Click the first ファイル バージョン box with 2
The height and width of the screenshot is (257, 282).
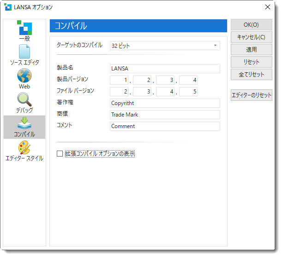[x=119, y=92]
